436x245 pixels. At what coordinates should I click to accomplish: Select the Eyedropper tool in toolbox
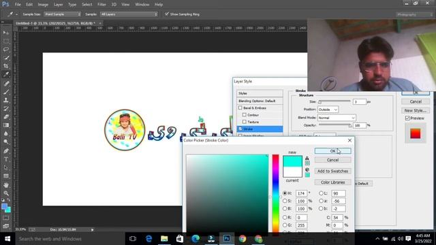6,74
